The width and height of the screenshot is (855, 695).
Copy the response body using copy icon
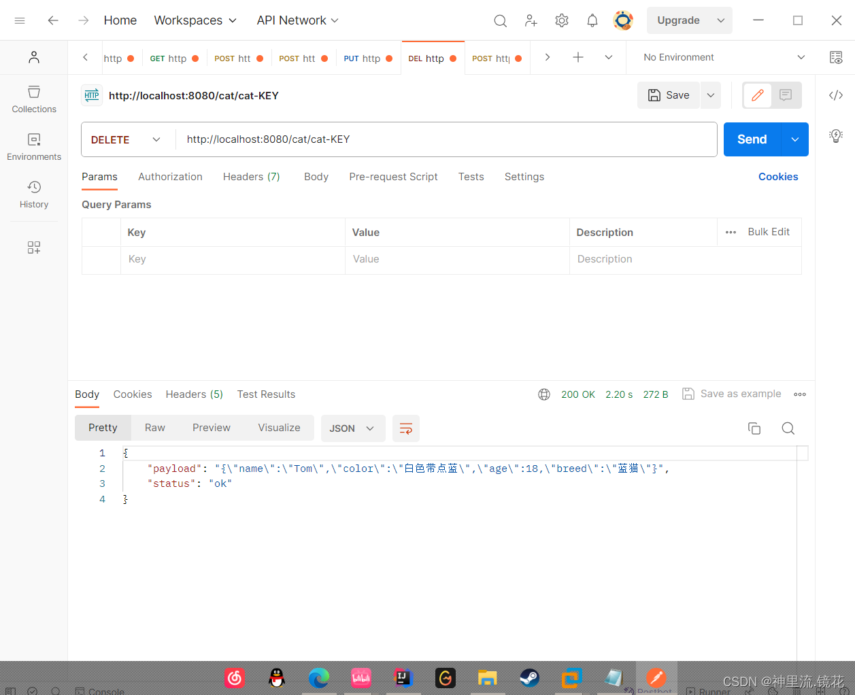coord(754,428)
